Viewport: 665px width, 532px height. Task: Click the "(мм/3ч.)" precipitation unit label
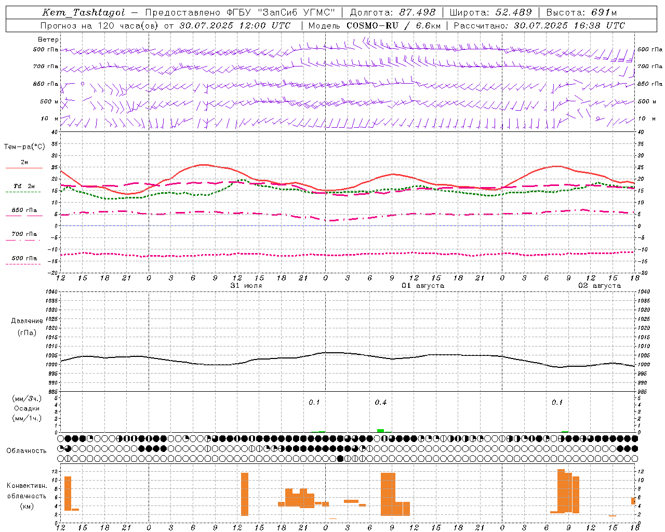(27, 398)
